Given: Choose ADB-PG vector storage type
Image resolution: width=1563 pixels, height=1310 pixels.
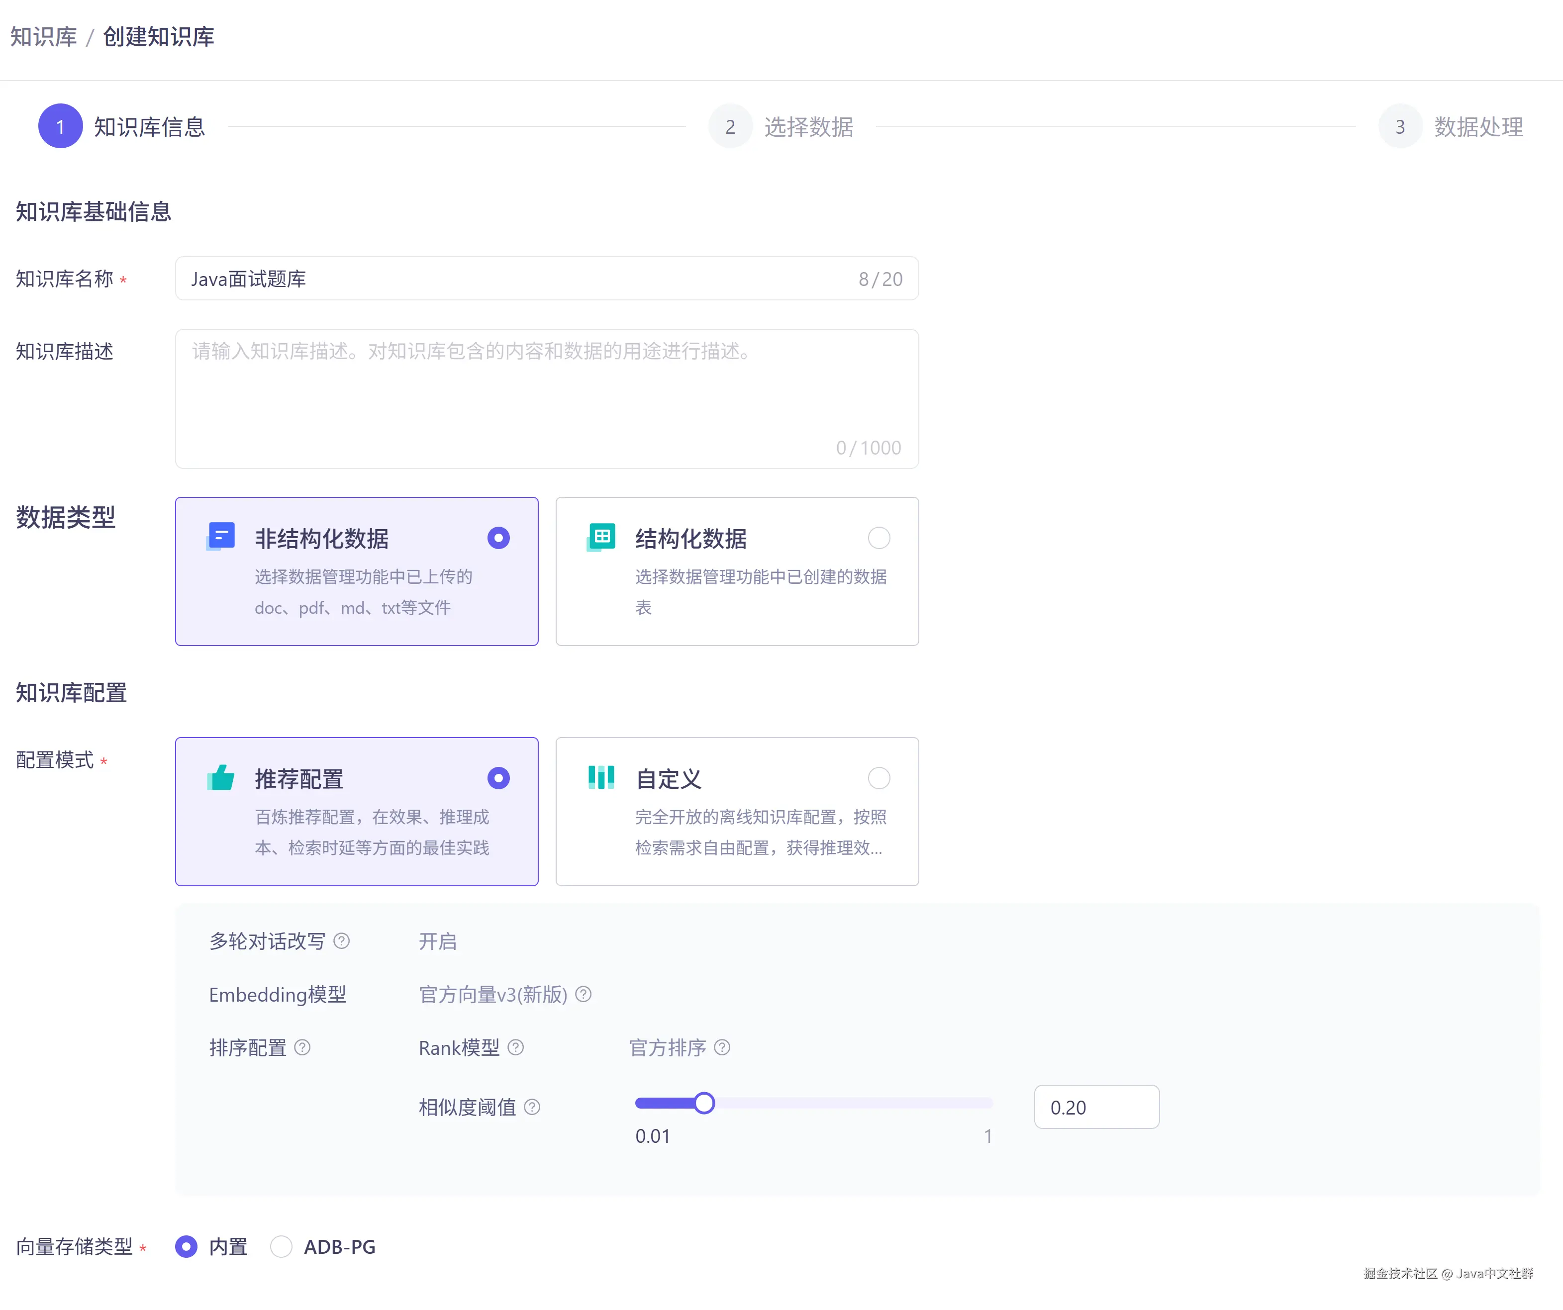Looking at the screenshot, I should [x=282, y=1246].
